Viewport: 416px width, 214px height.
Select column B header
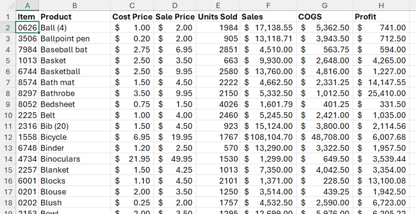(75, 5)
